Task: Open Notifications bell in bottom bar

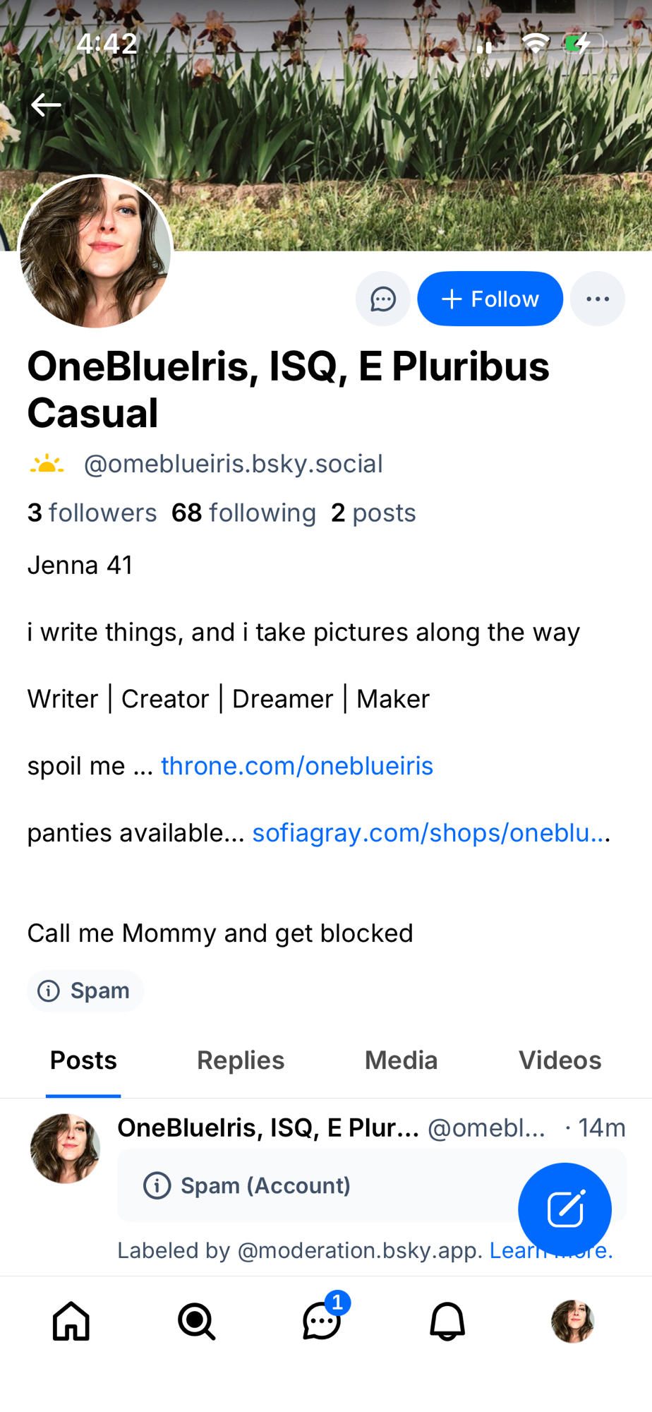Action: [447, 1321]
